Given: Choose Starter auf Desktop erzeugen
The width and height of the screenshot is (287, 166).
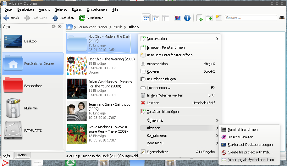Looking at the screenshot, I should 250,145.
